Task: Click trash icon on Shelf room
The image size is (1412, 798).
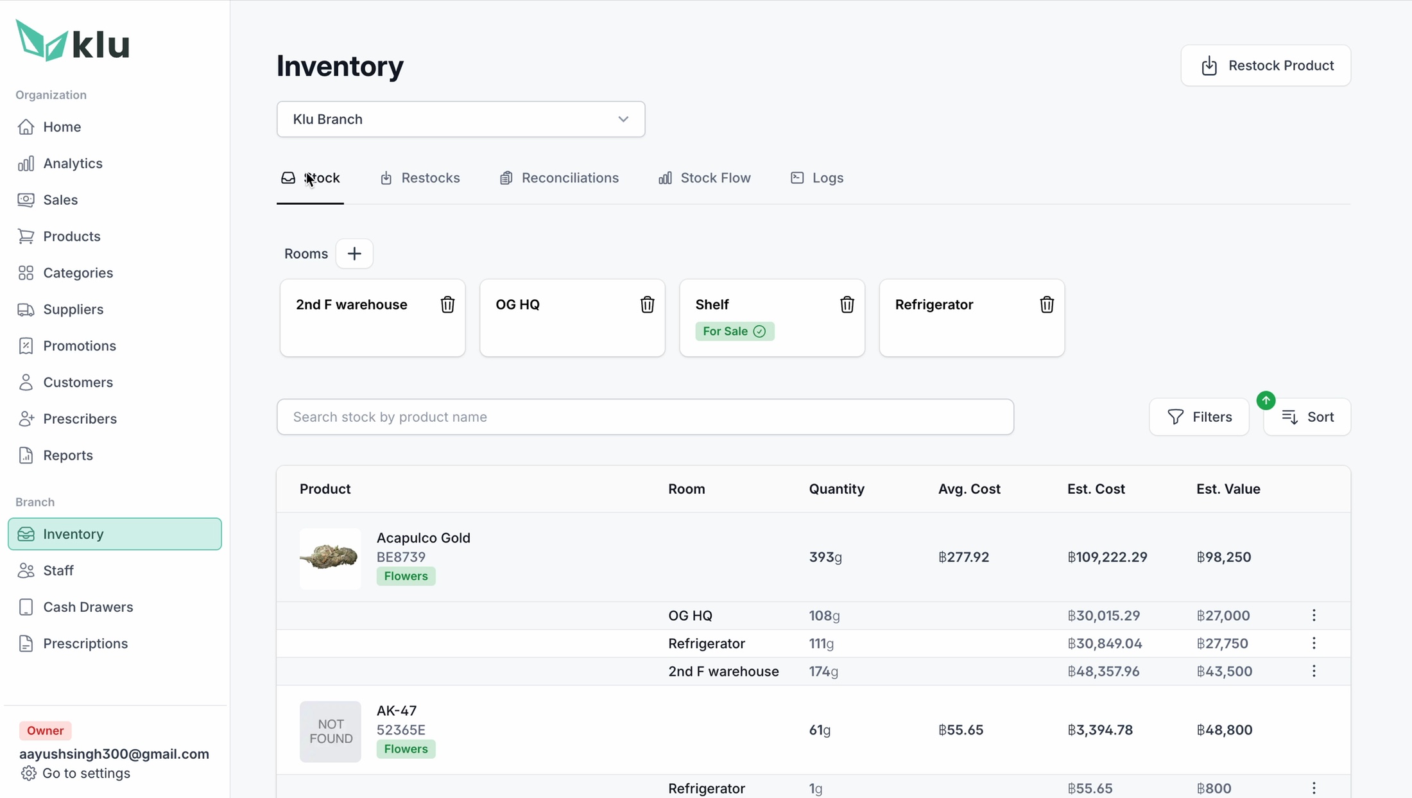Action: 847,304
